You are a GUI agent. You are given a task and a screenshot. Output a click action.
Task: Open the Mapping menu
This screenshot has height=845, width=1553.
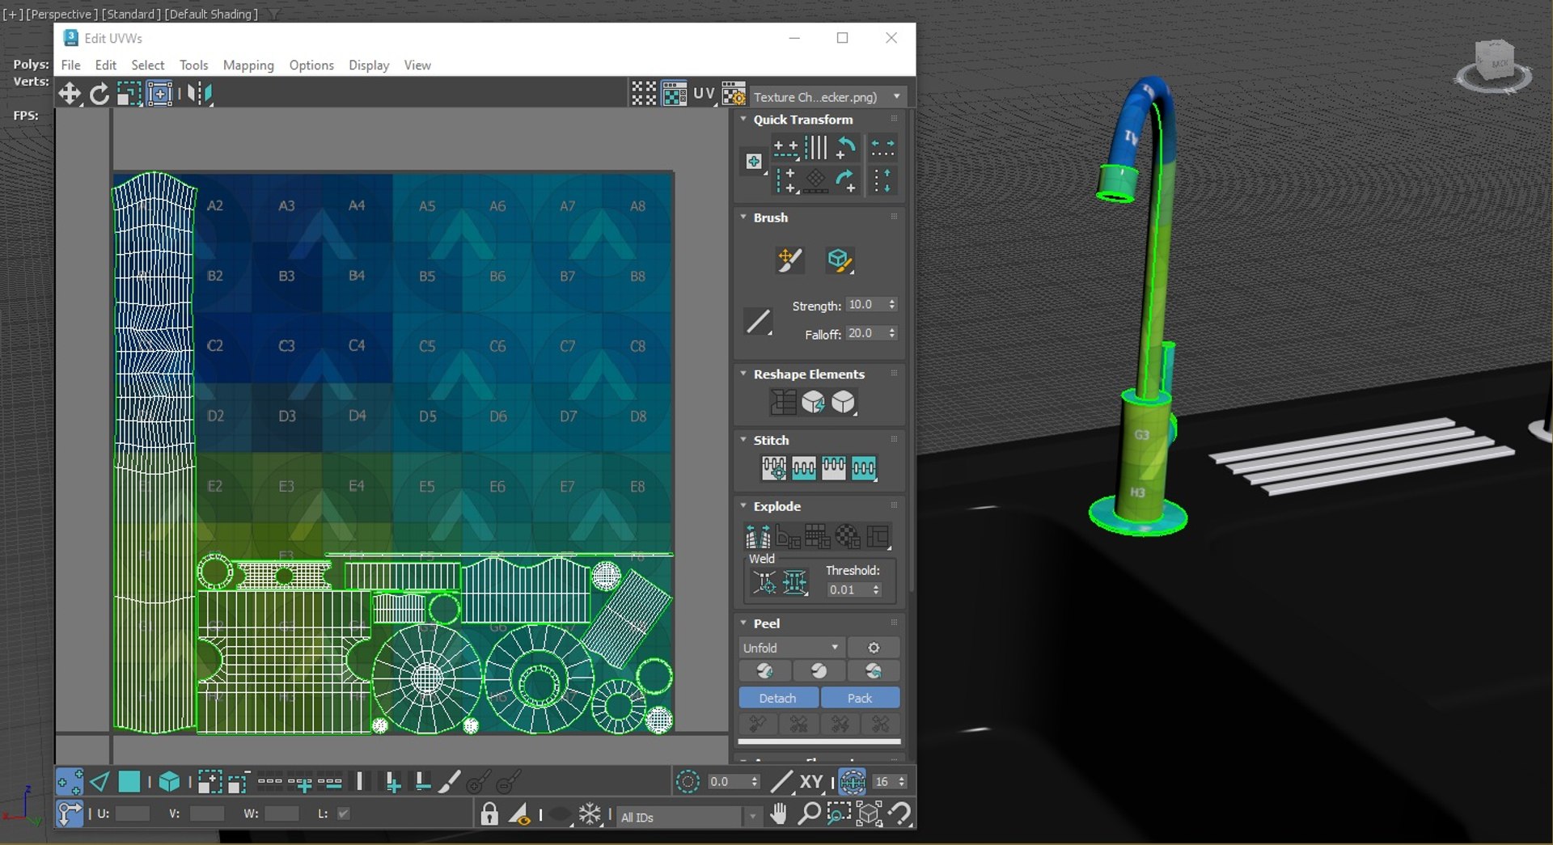(x=248, y=65)
